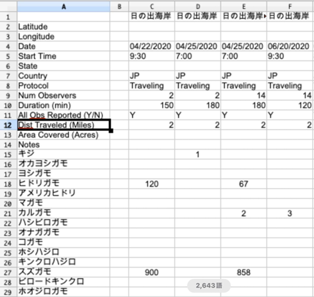Click the 'JP' cell in column F
Screen dimensions: 314x297
[290, 76]
